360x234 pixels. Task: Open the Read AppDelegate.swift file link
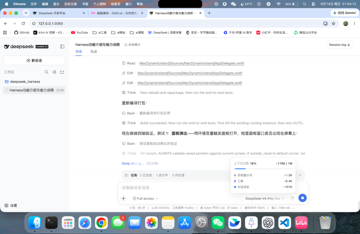coord(192,63)
